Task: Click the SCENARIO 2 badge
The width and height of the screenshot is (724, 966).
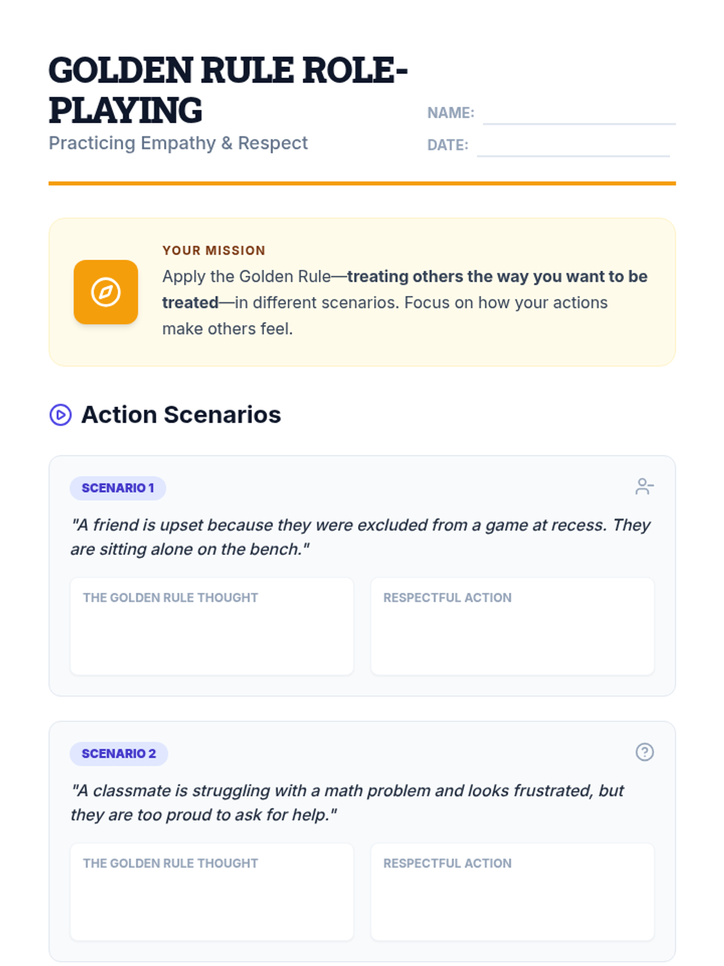Action: point(119,753)
